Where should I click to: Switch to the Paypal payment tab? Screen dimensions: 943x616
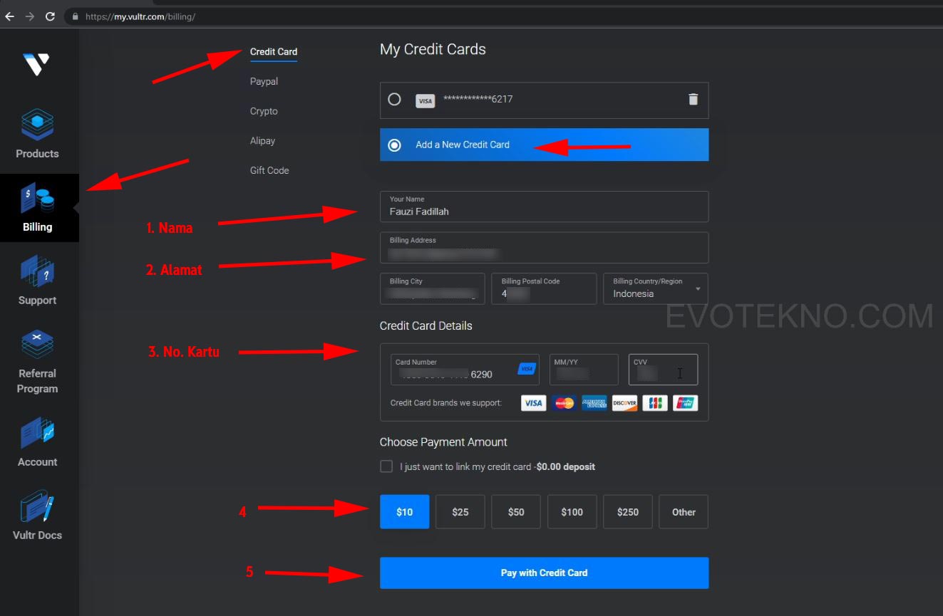[x=264, y=81]
